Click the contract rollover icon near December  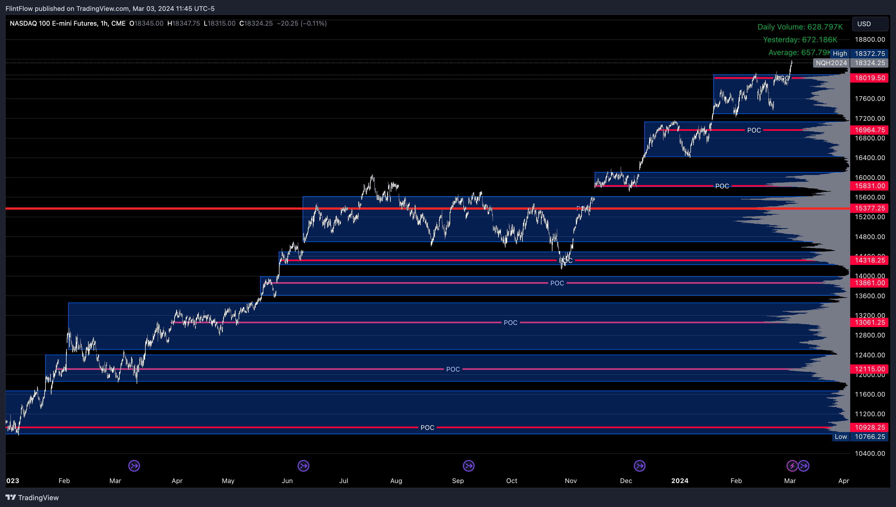[639, 466]
